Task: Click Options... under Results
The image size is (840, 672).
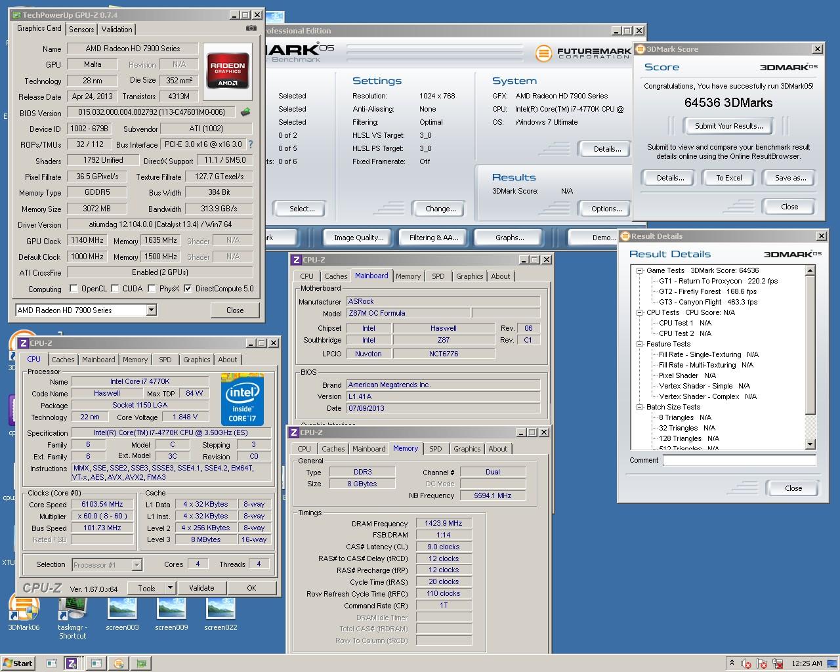Action: [x=606, y=209]
